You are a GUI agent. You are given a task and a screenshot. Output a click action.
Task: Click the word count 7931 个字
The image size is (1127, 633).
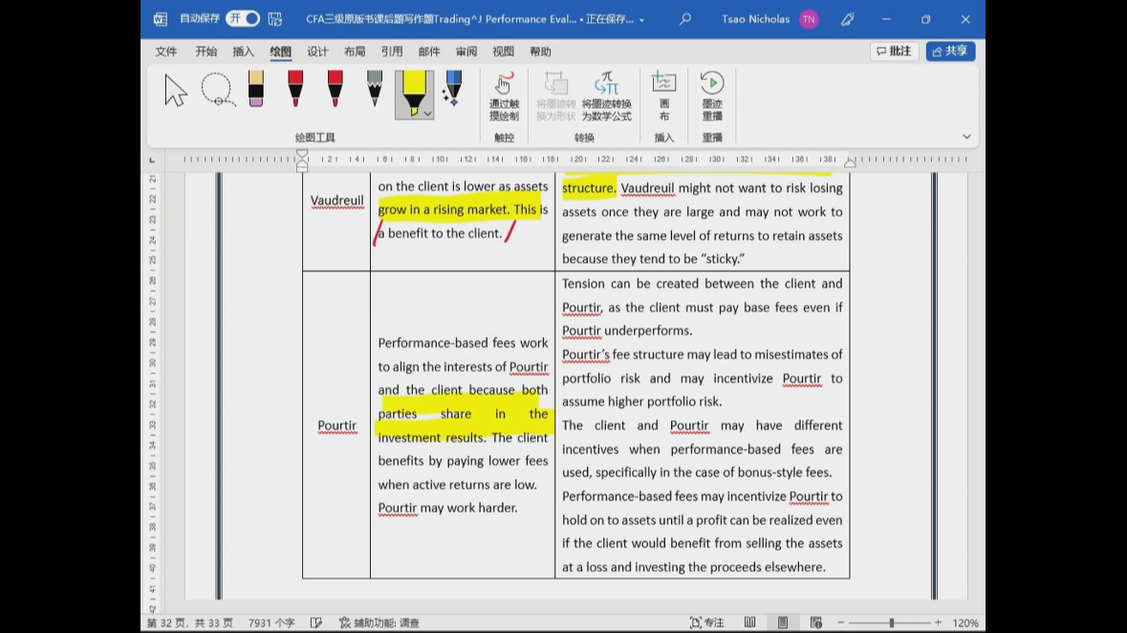271,622
